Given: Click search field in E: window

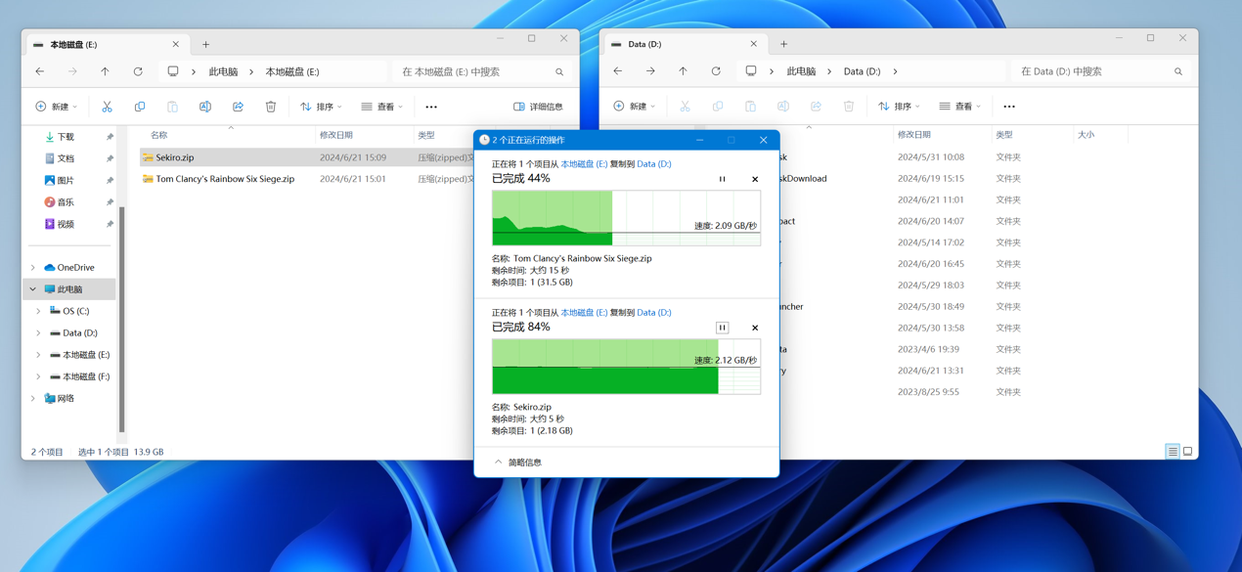Looking at the screenshot, I should tap(482, 71).
